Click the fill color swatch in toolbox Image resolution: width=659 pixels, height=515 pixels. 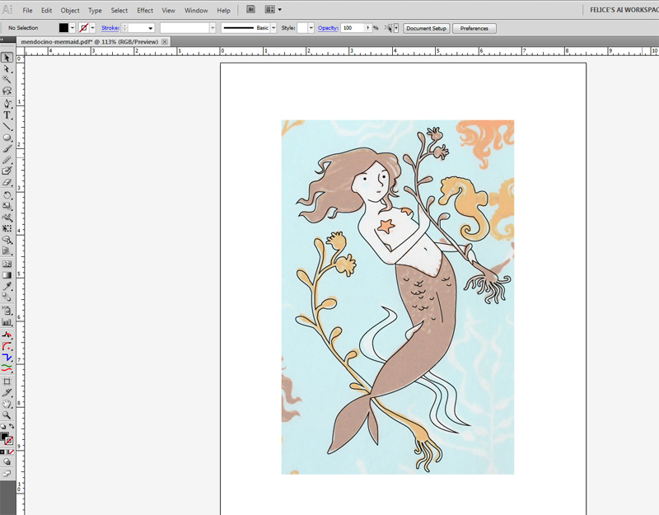coord(5,435)
